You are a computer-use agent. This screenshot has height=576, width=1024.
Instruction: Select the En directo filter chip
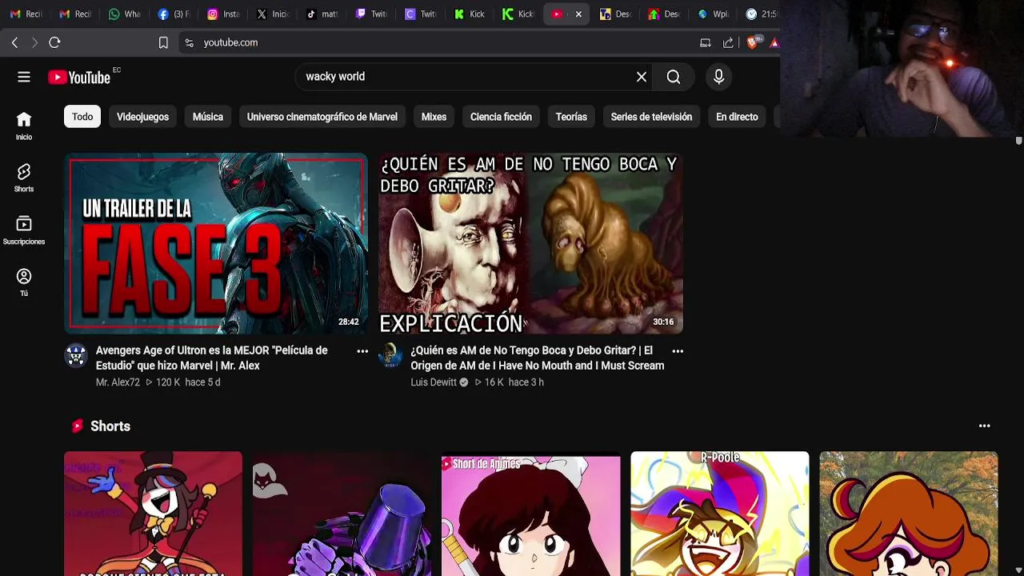pyautogui.click(x=737, y=117)
